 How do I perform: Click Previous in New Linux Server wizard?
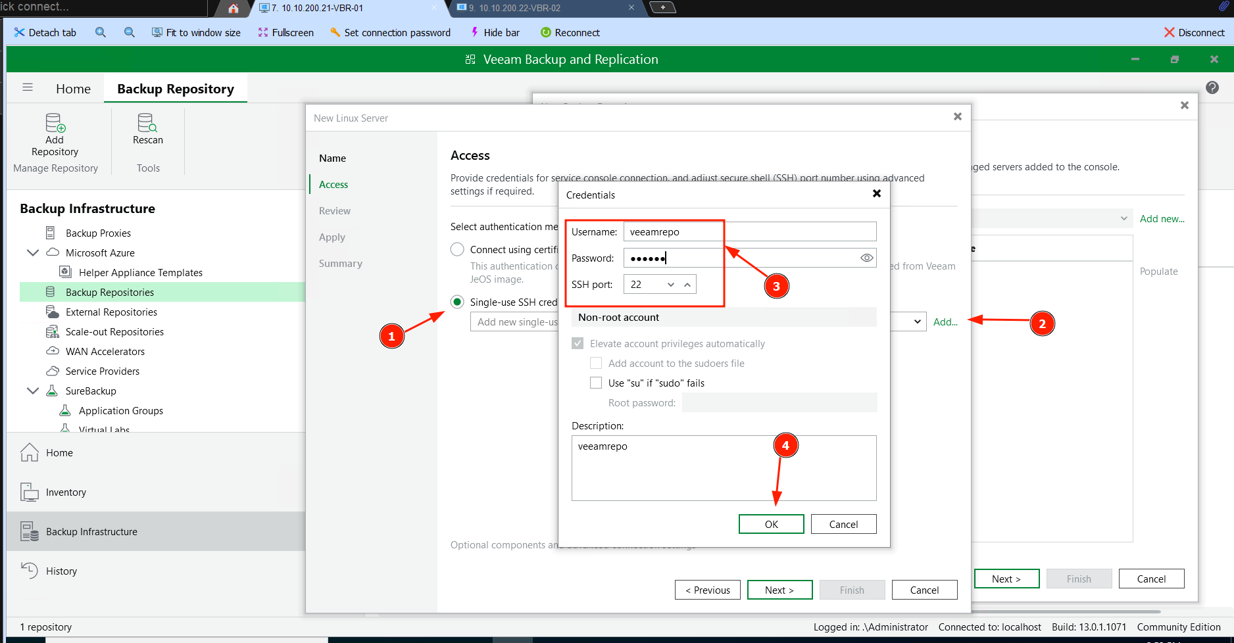[x=708, y=590]
